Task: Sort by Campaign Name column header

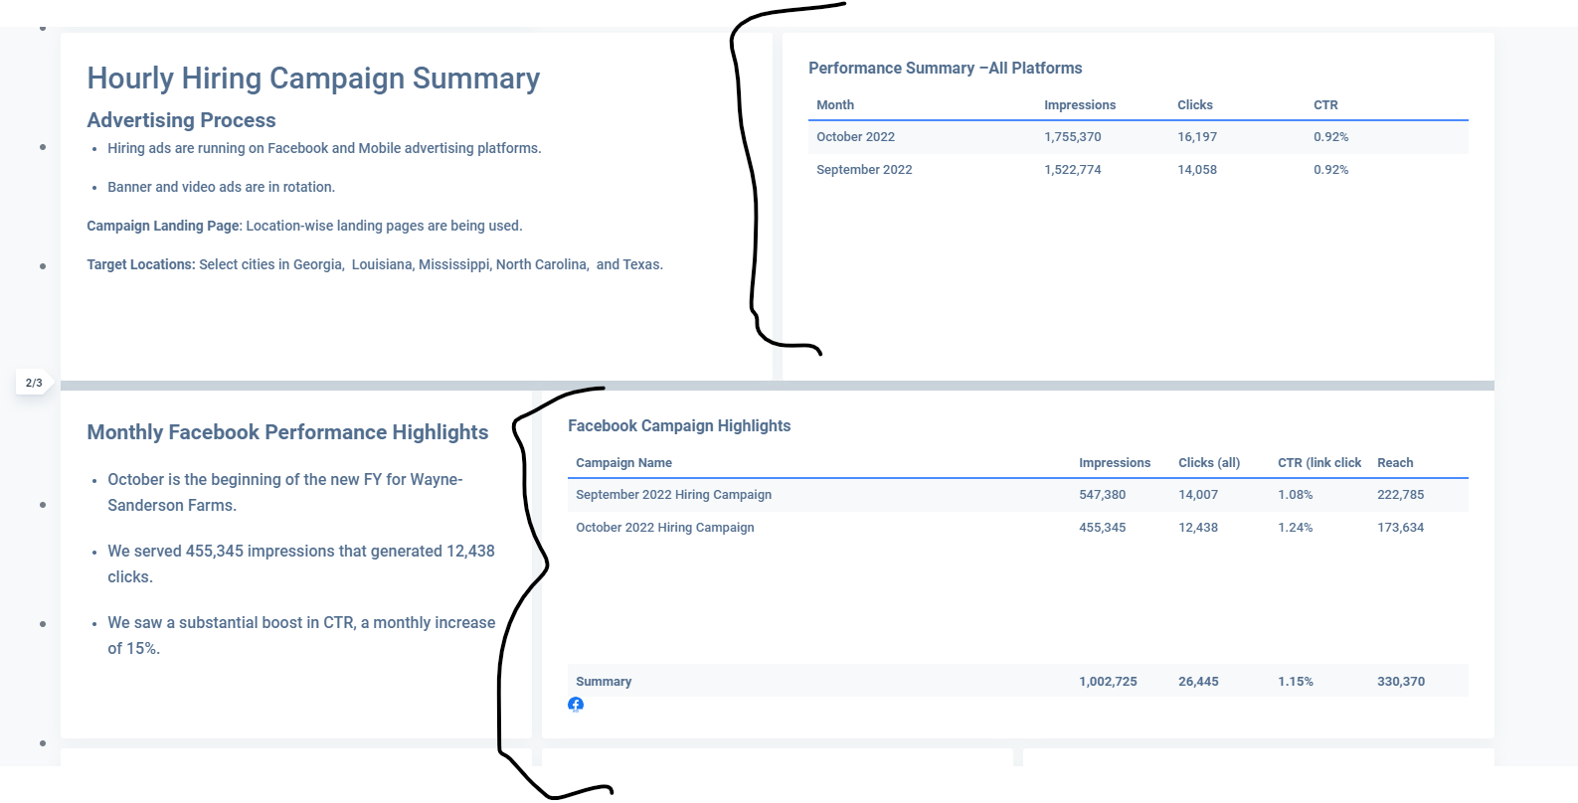Action: click(x=623, y=463)
